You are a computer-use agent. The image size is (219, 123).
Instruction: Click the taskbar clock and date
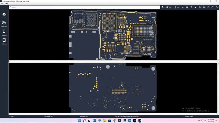point(211,120)
